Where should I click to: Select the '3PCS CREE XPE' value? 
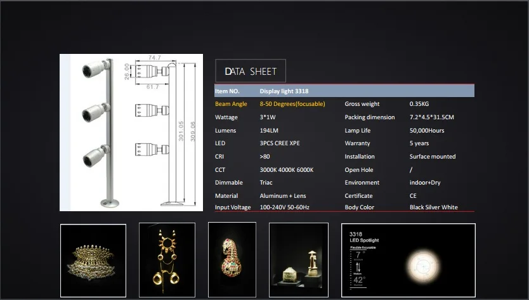coord(280,143)
